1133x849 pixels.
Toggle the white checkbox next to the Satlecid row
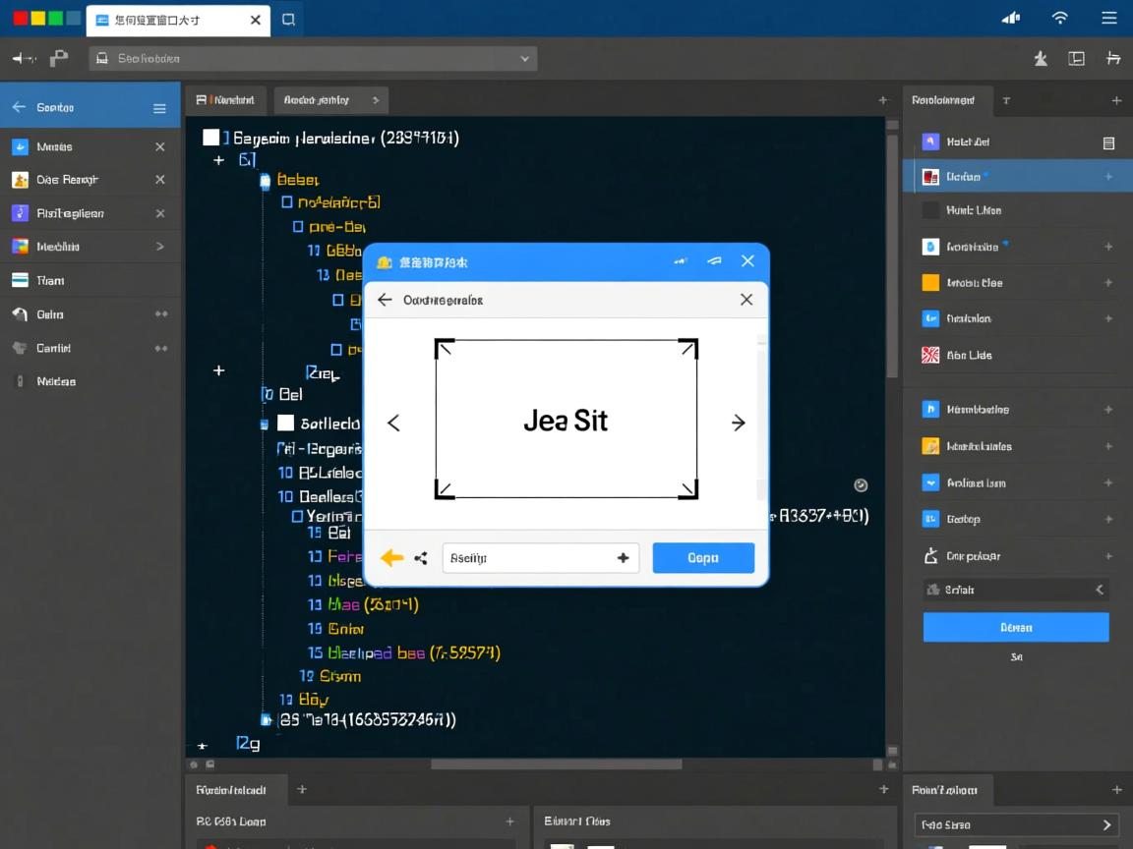pyautogui.click(x=285, y=423)
